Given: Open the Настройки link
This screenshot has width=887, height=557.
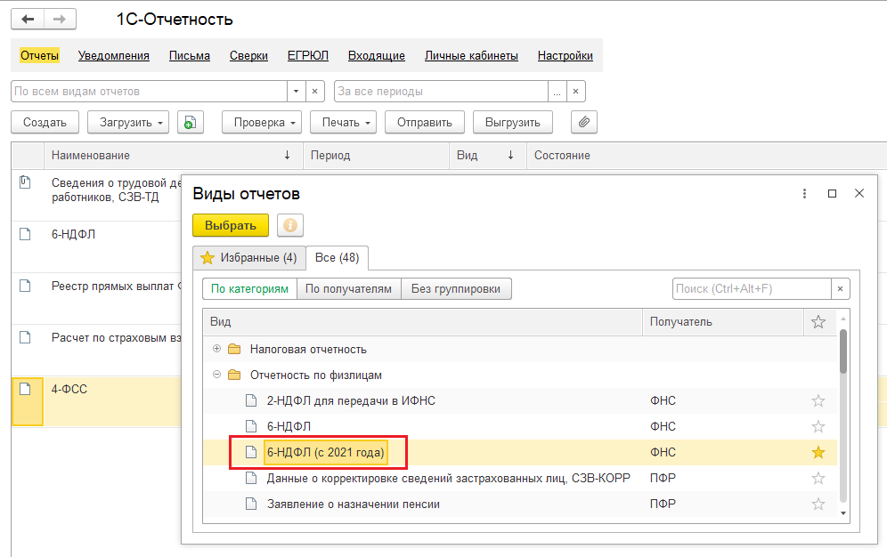Looking at the screenshot, I should (x=566, y=55).
